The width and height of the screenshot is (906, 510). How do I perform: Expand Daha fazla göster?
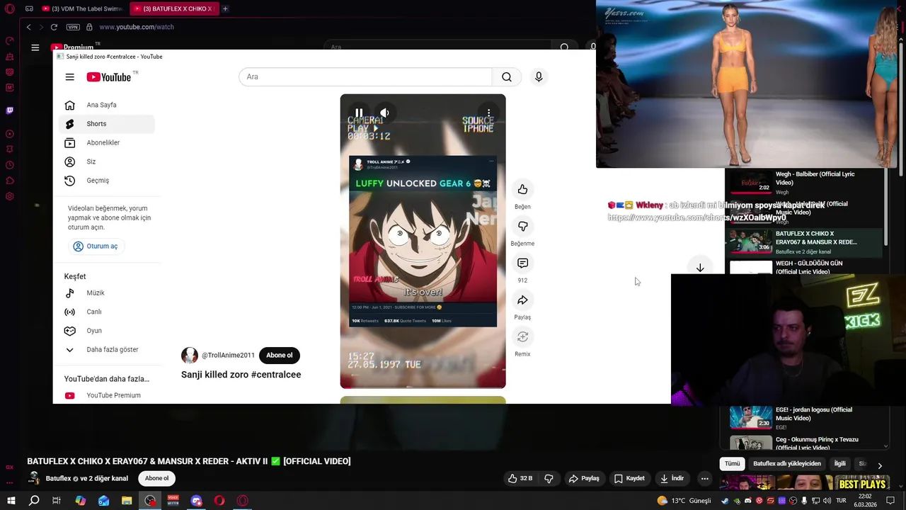[x=107, y=349]
